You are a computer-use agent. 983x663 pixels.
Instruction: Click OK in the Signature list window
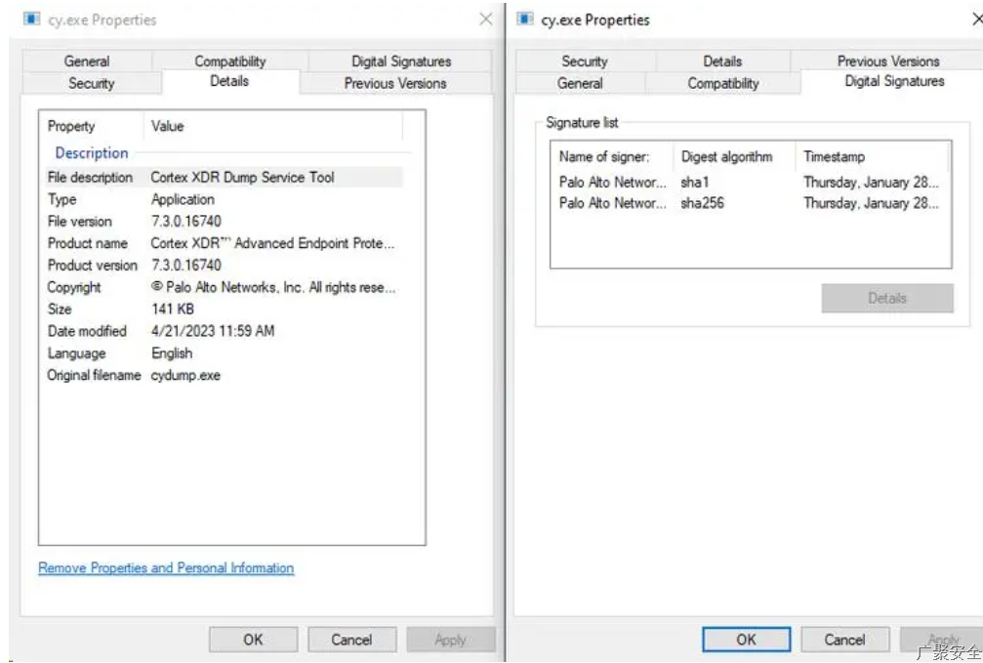coord(746,640)
